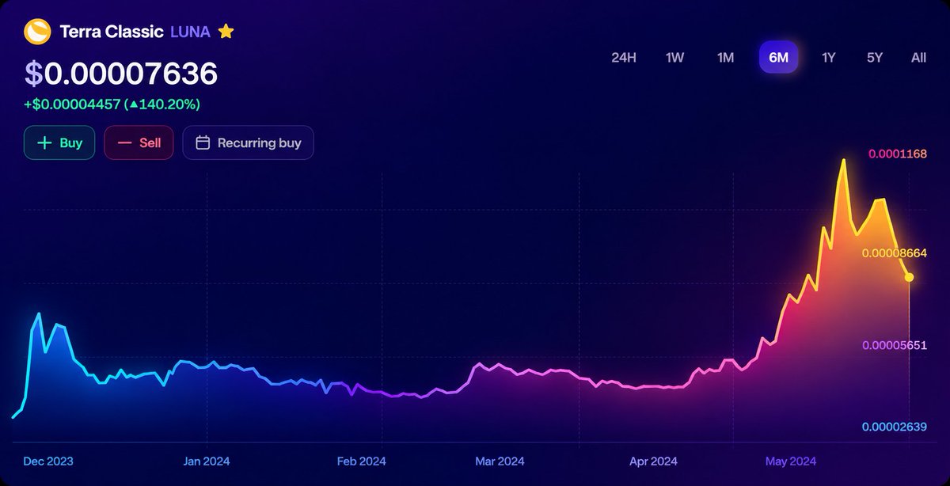This screenshot has height=486, width=950.
Task: Click the +$0.00004457 (140.20%) change text
Action: pyautogui.click(x=112, y=104)
